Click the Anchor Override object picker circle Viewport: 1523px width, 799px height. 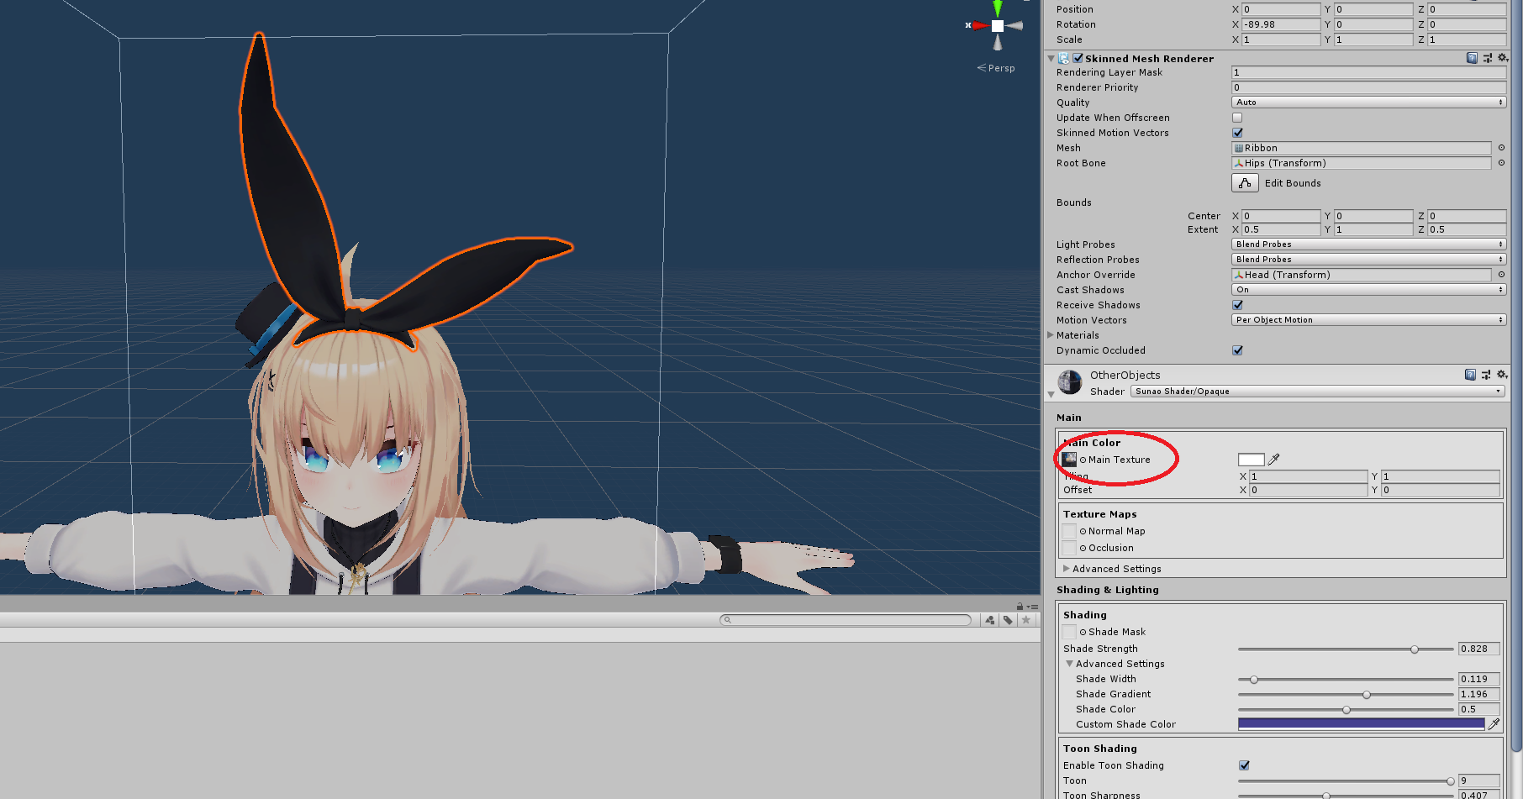[x=1501, y=275]
